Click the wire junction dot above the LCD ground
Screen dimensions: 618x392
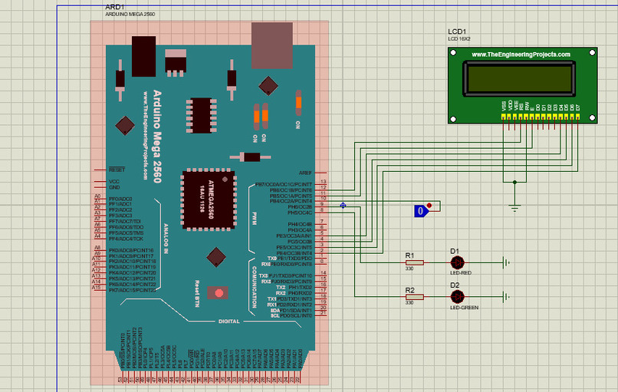coord(514,183)
